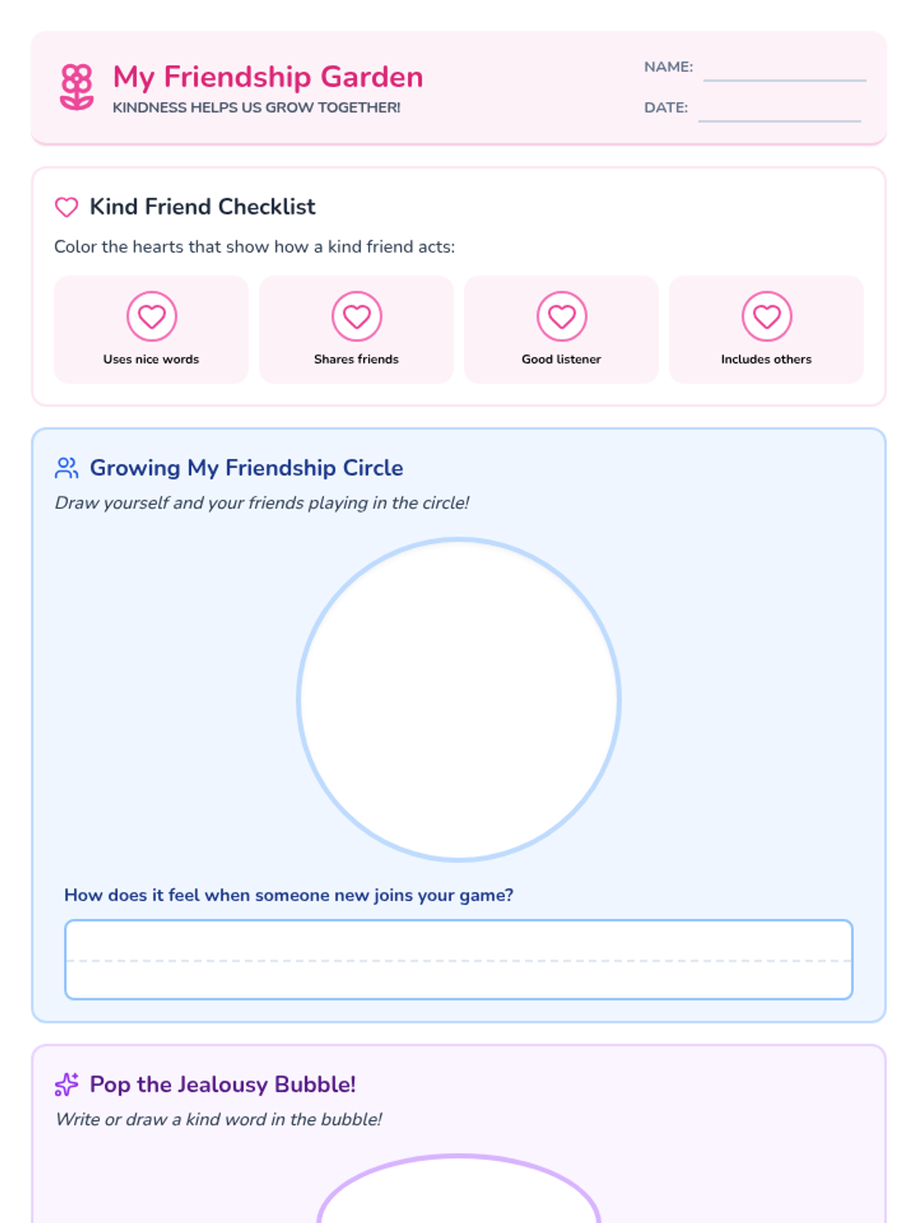Click the Kind Friend Checklist heading text
The image size is (917, 1223).
click(203, 207)
